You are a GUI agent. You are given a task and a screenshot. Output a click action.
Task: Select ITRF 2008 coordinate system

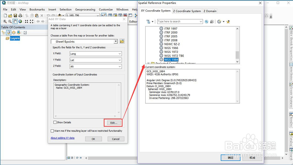pyautogui.click(x=171, y=40)
